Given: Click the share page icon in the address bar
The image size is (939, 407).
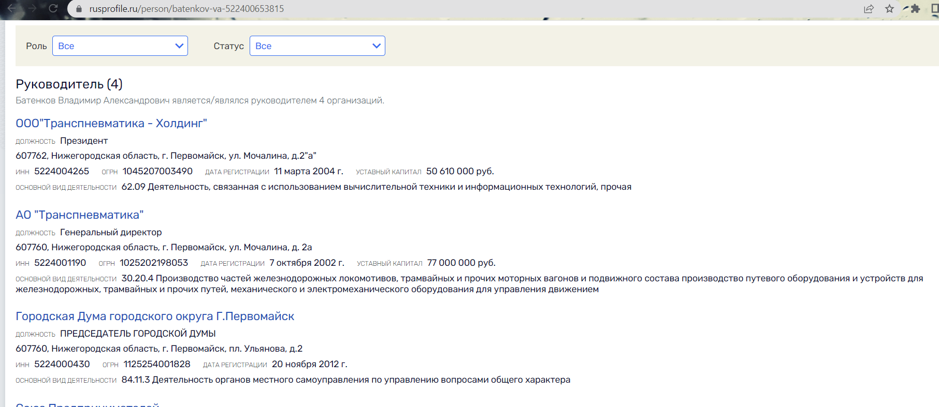Looking at the screenshot, I should point(869,9).
